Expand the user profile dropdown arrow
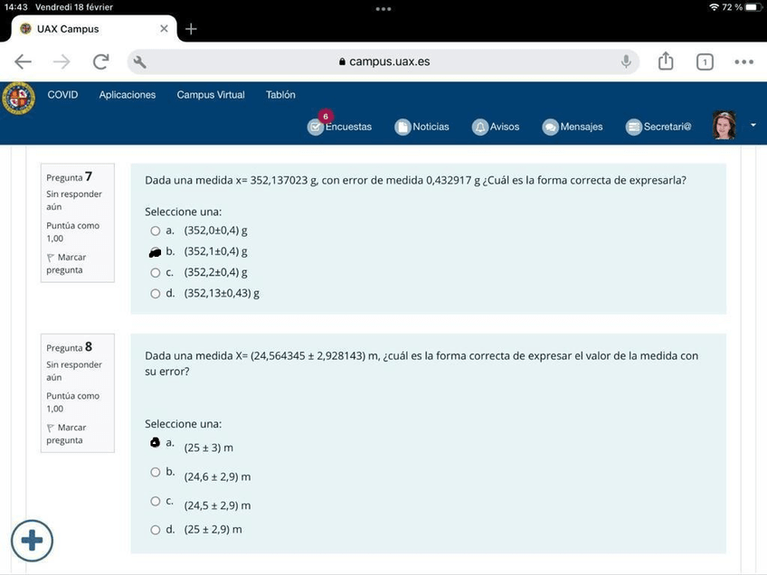This screenshot has height=575, width=767. [x=753, y=126]
